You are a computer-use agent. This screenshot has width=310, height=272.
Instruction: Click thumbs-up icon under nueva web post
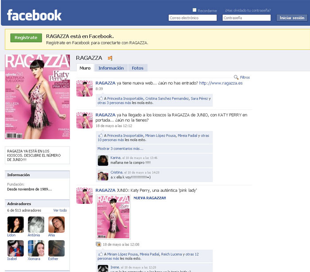[101, 98]
